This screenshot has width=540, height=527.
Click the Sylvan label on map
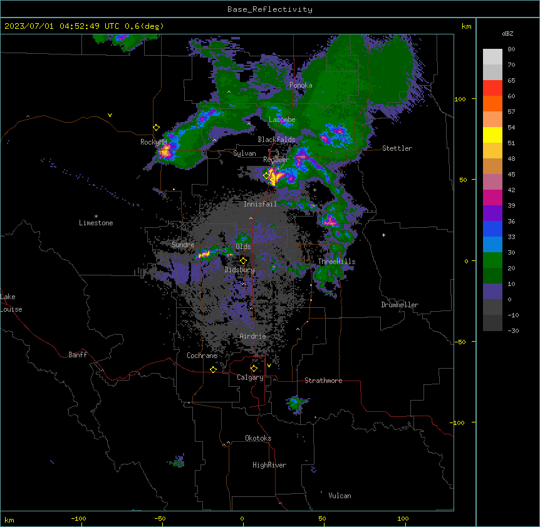click(244, 153)
